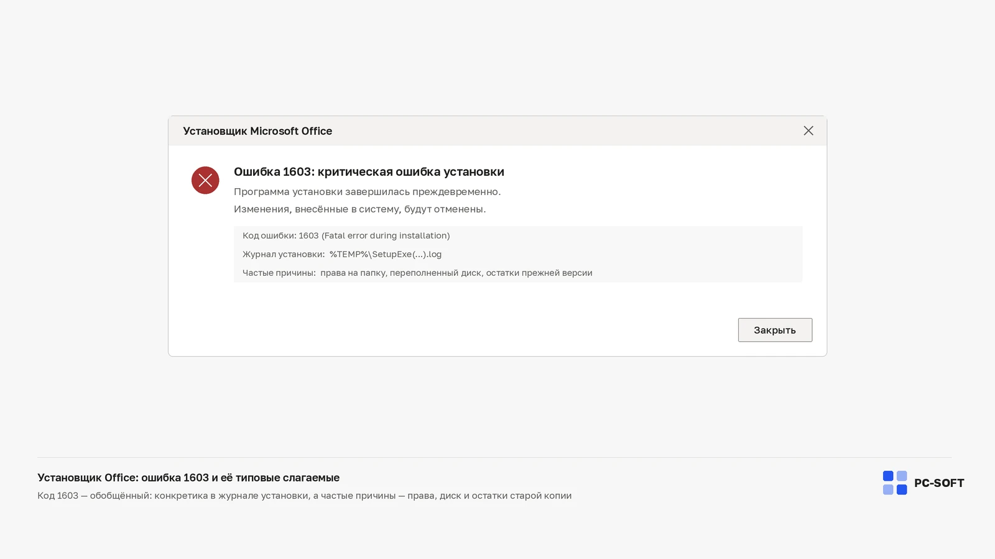Viewport: 995px width, 559px height.
Task: Click the subtitle starting 'Код 1603 — обобщённый'
Action: (x=304, y=496)
